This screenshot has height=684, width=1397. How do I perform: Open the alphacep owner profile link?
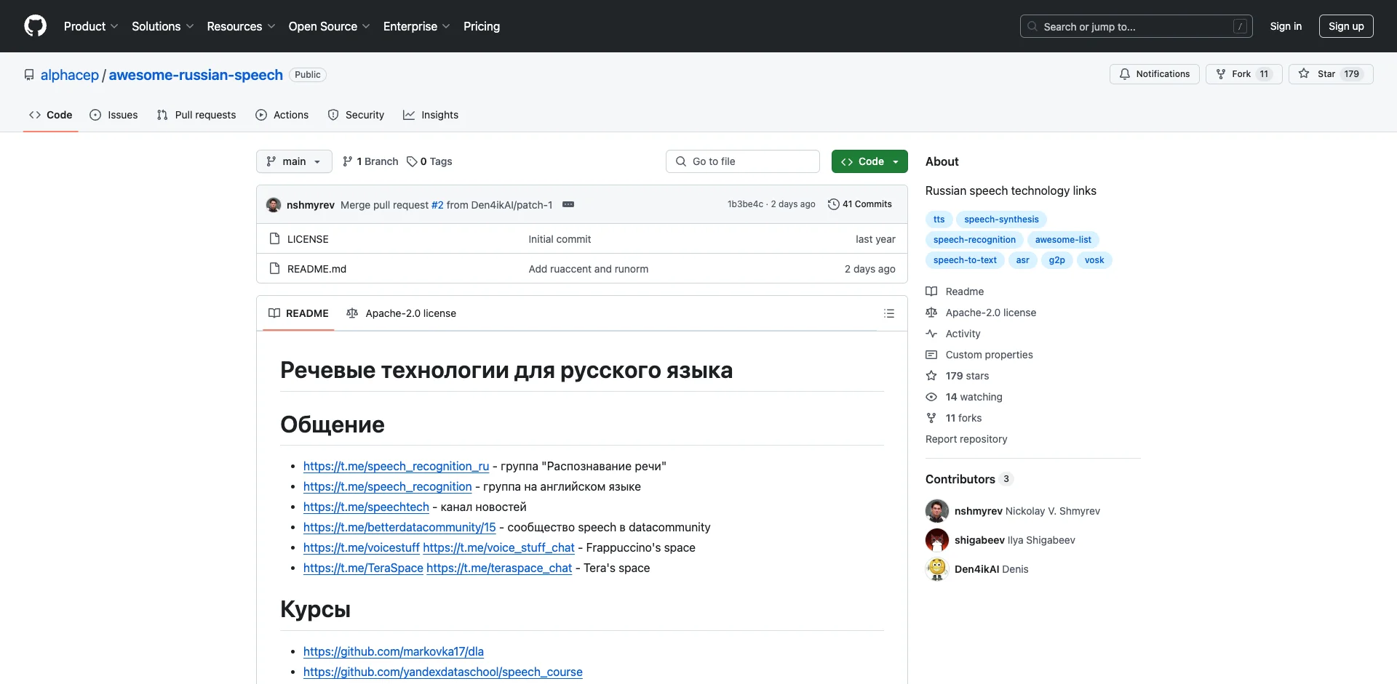pyautogui.click(x=70, y=75)
